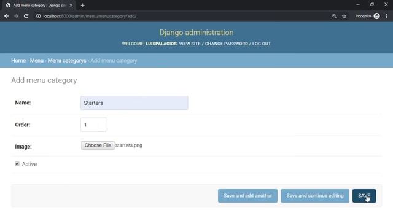Click Save and add another

247,196
